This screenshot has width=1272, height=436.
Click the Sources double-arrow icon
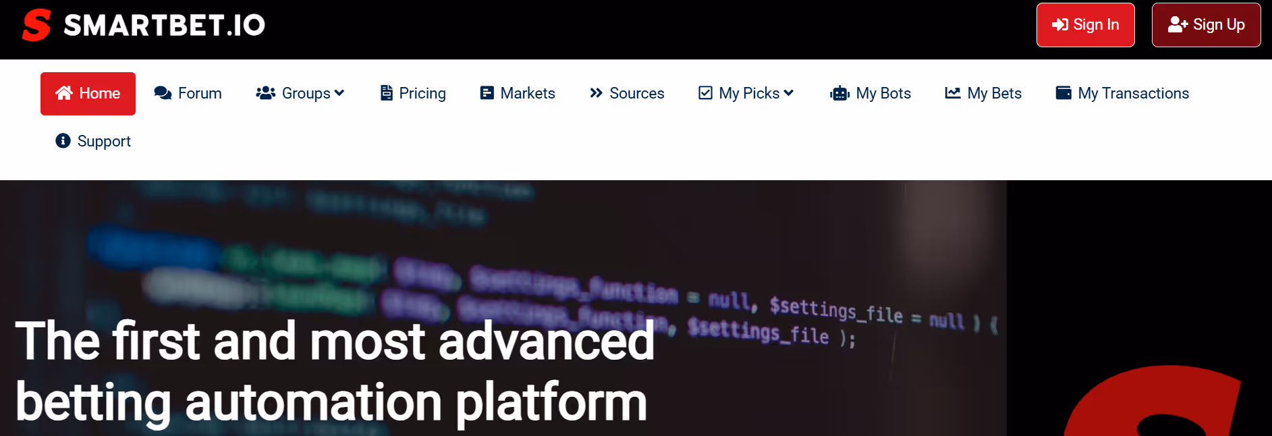596,93
